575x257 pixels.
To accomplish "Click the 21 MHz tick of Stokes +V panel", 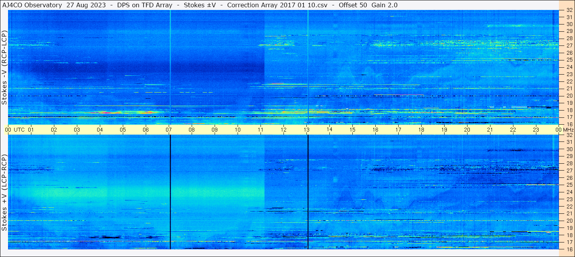I will coord(569,213).
